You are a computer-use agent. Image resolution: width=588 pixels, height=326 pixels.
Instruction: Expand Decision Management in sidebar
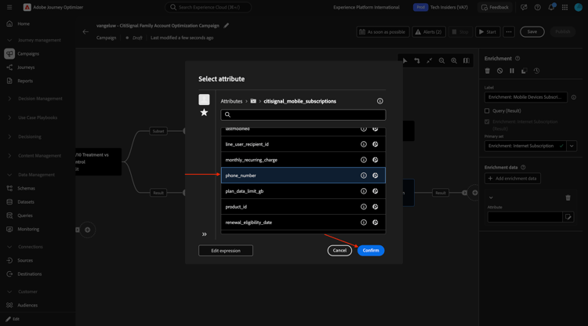point(9,99)
